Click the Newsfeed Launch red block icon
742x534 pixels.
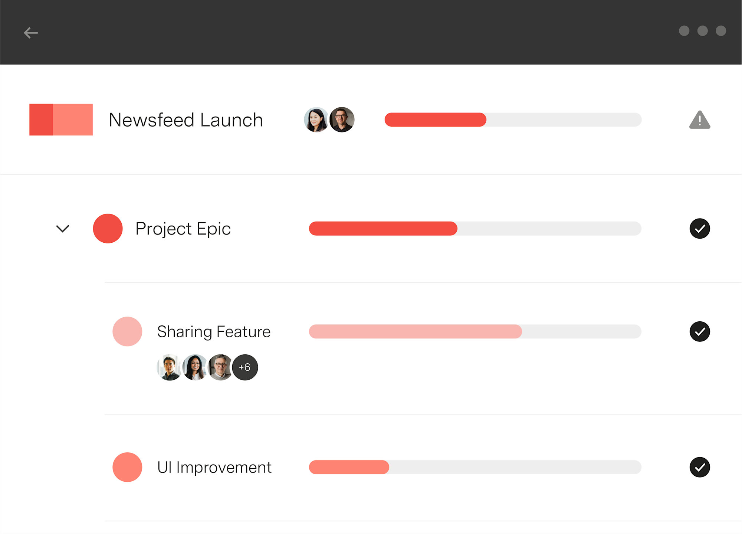61,119
